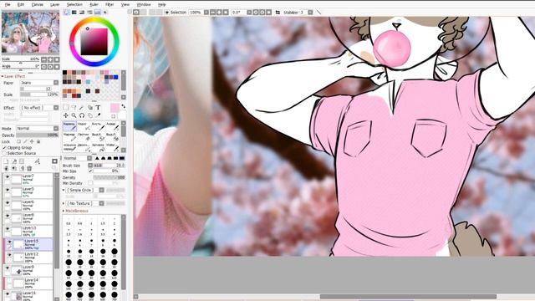Toggle the Min Size checkbox

(90, 171)
